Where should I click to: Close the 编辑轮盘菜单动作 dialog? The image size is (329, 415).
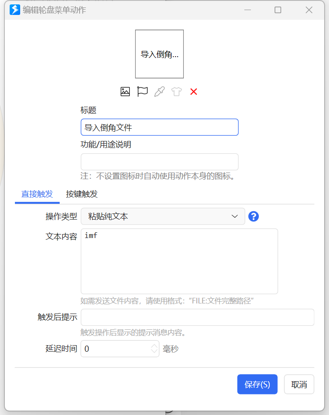(x=309, y=10)
